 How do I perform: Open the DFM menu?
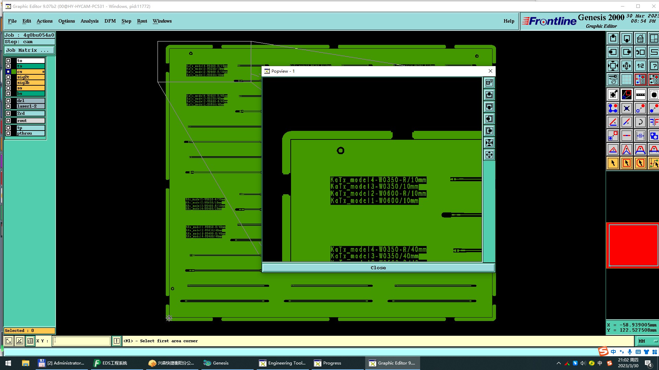coord(110,21)
